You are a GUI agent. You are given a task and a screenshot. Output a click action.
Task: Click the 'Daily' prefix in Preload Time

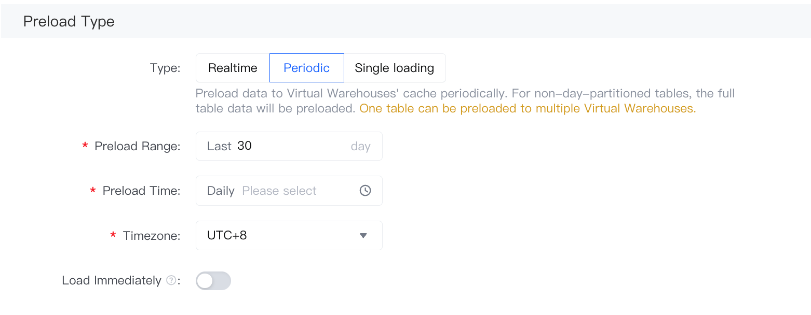click(x=221, y=191)
